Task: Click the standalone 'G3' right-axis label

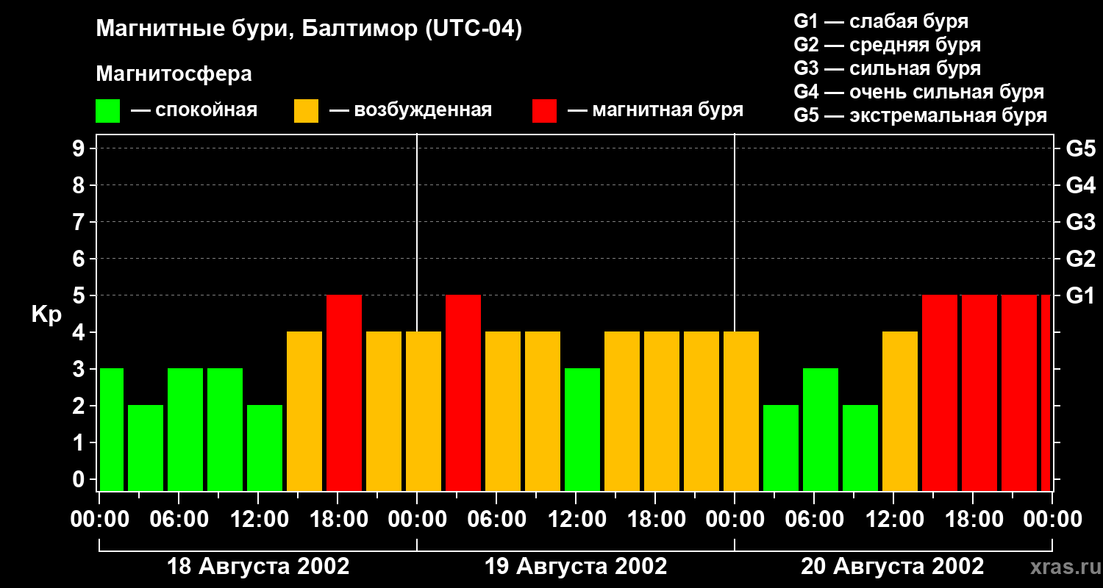Action: pos(1081,222)
